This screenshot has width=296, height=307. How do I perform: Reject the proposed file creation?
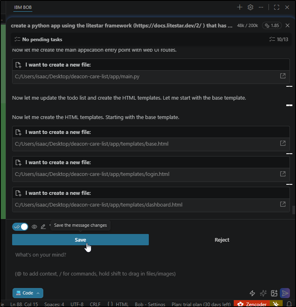pos(222,240)
